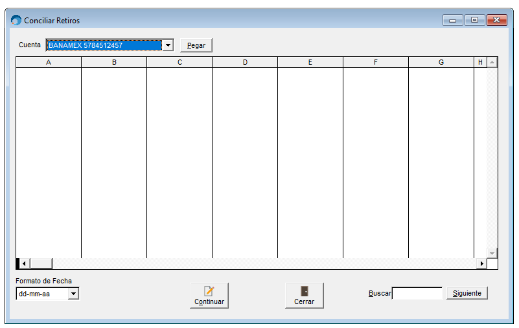The width and height of the screenshot is (519, 328).
Task: Select column F header
Action: pyautogui.click(x=376, y=62)
